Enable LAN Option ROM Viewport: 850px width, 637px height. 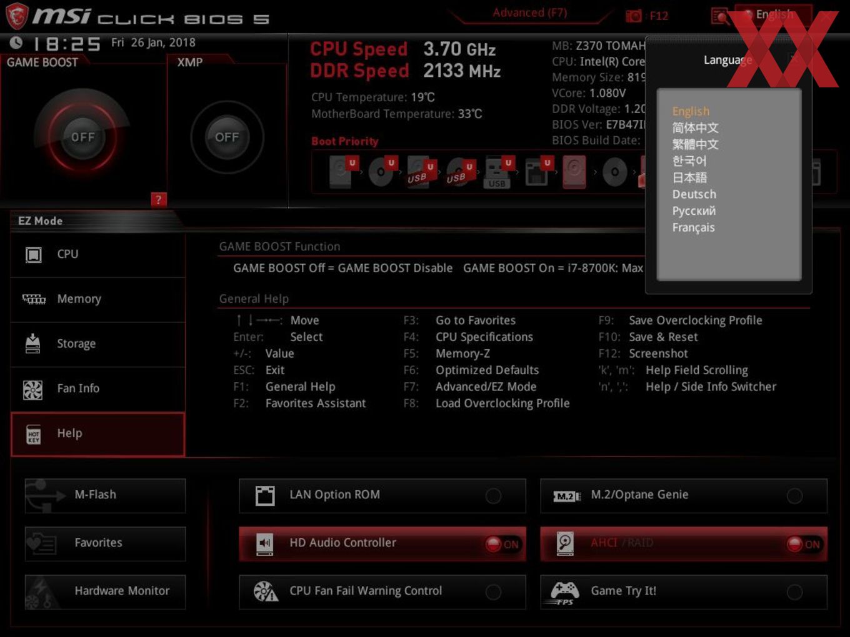click(382, 495)
